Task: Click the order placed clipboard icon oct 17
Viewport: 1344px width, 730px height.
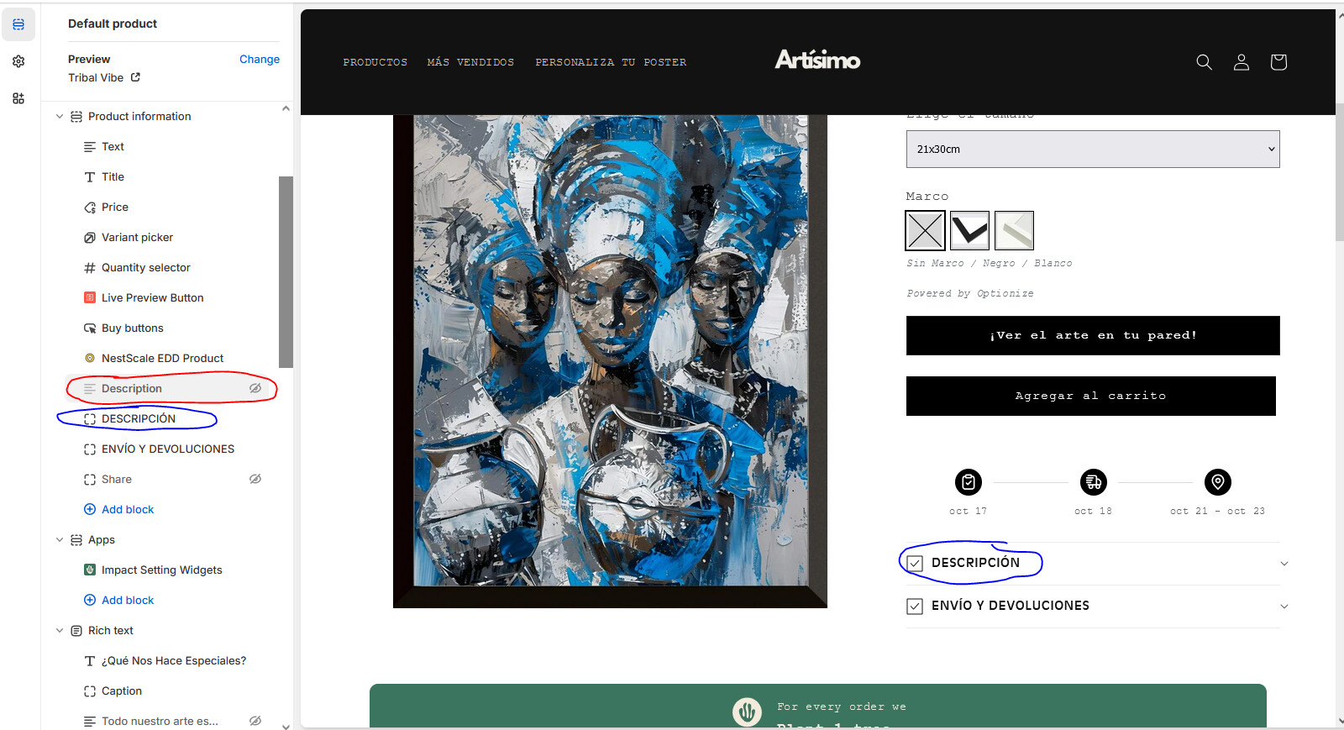Action: point(969,482)
